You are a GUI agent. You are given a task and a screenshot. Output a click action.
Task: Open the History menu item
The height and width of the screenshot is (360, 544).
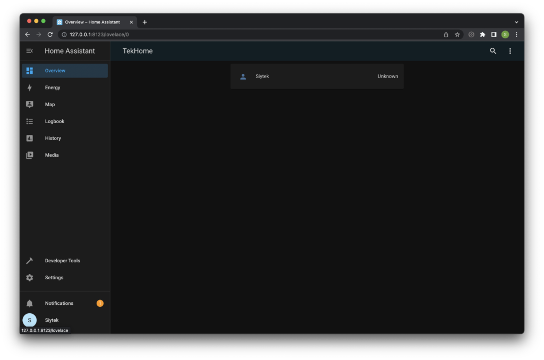[64, 139]
